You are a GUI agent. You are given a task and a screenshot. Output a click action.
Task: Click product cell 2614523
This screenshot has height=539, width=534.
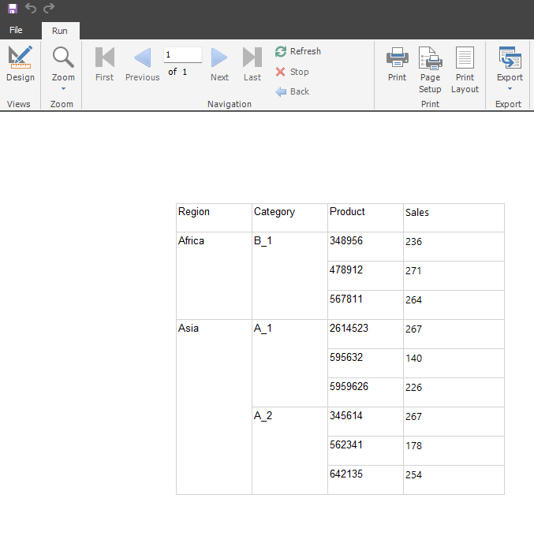(365, 334)
